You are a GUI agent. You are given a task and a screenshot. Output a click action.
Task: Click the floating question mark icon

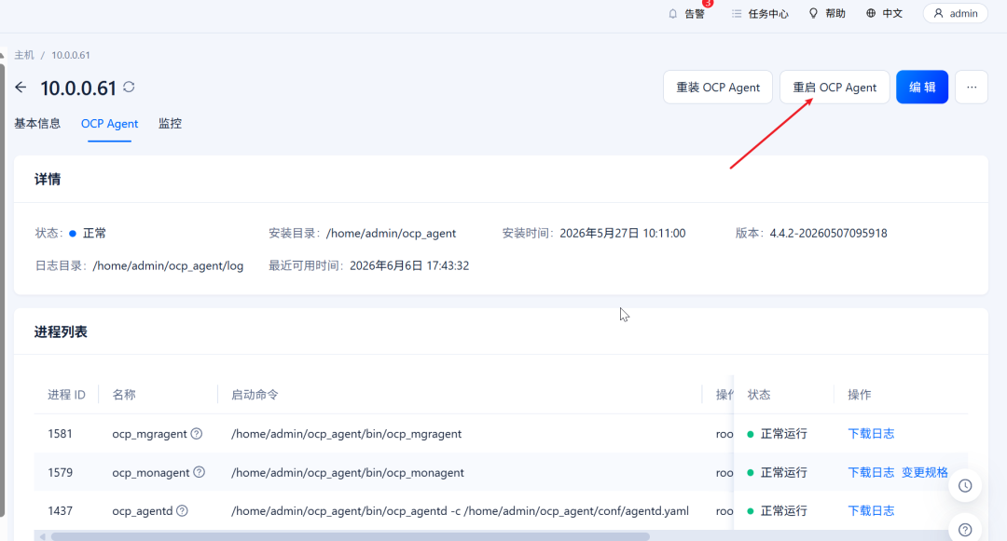coord(965,530)
